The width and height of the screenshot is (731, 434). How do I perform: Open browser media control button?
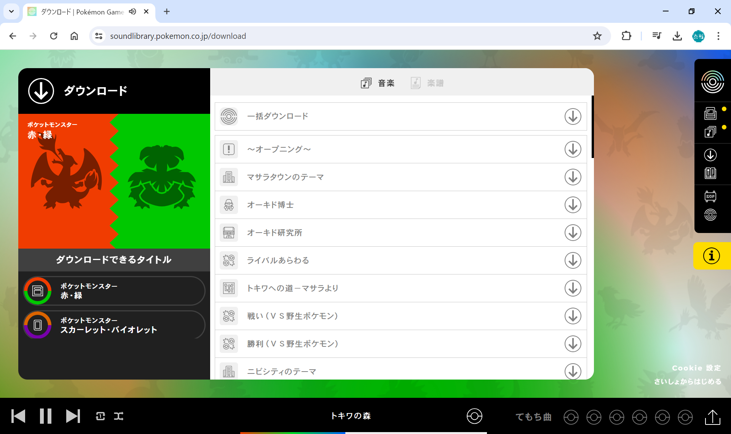[x=657, y=36]
